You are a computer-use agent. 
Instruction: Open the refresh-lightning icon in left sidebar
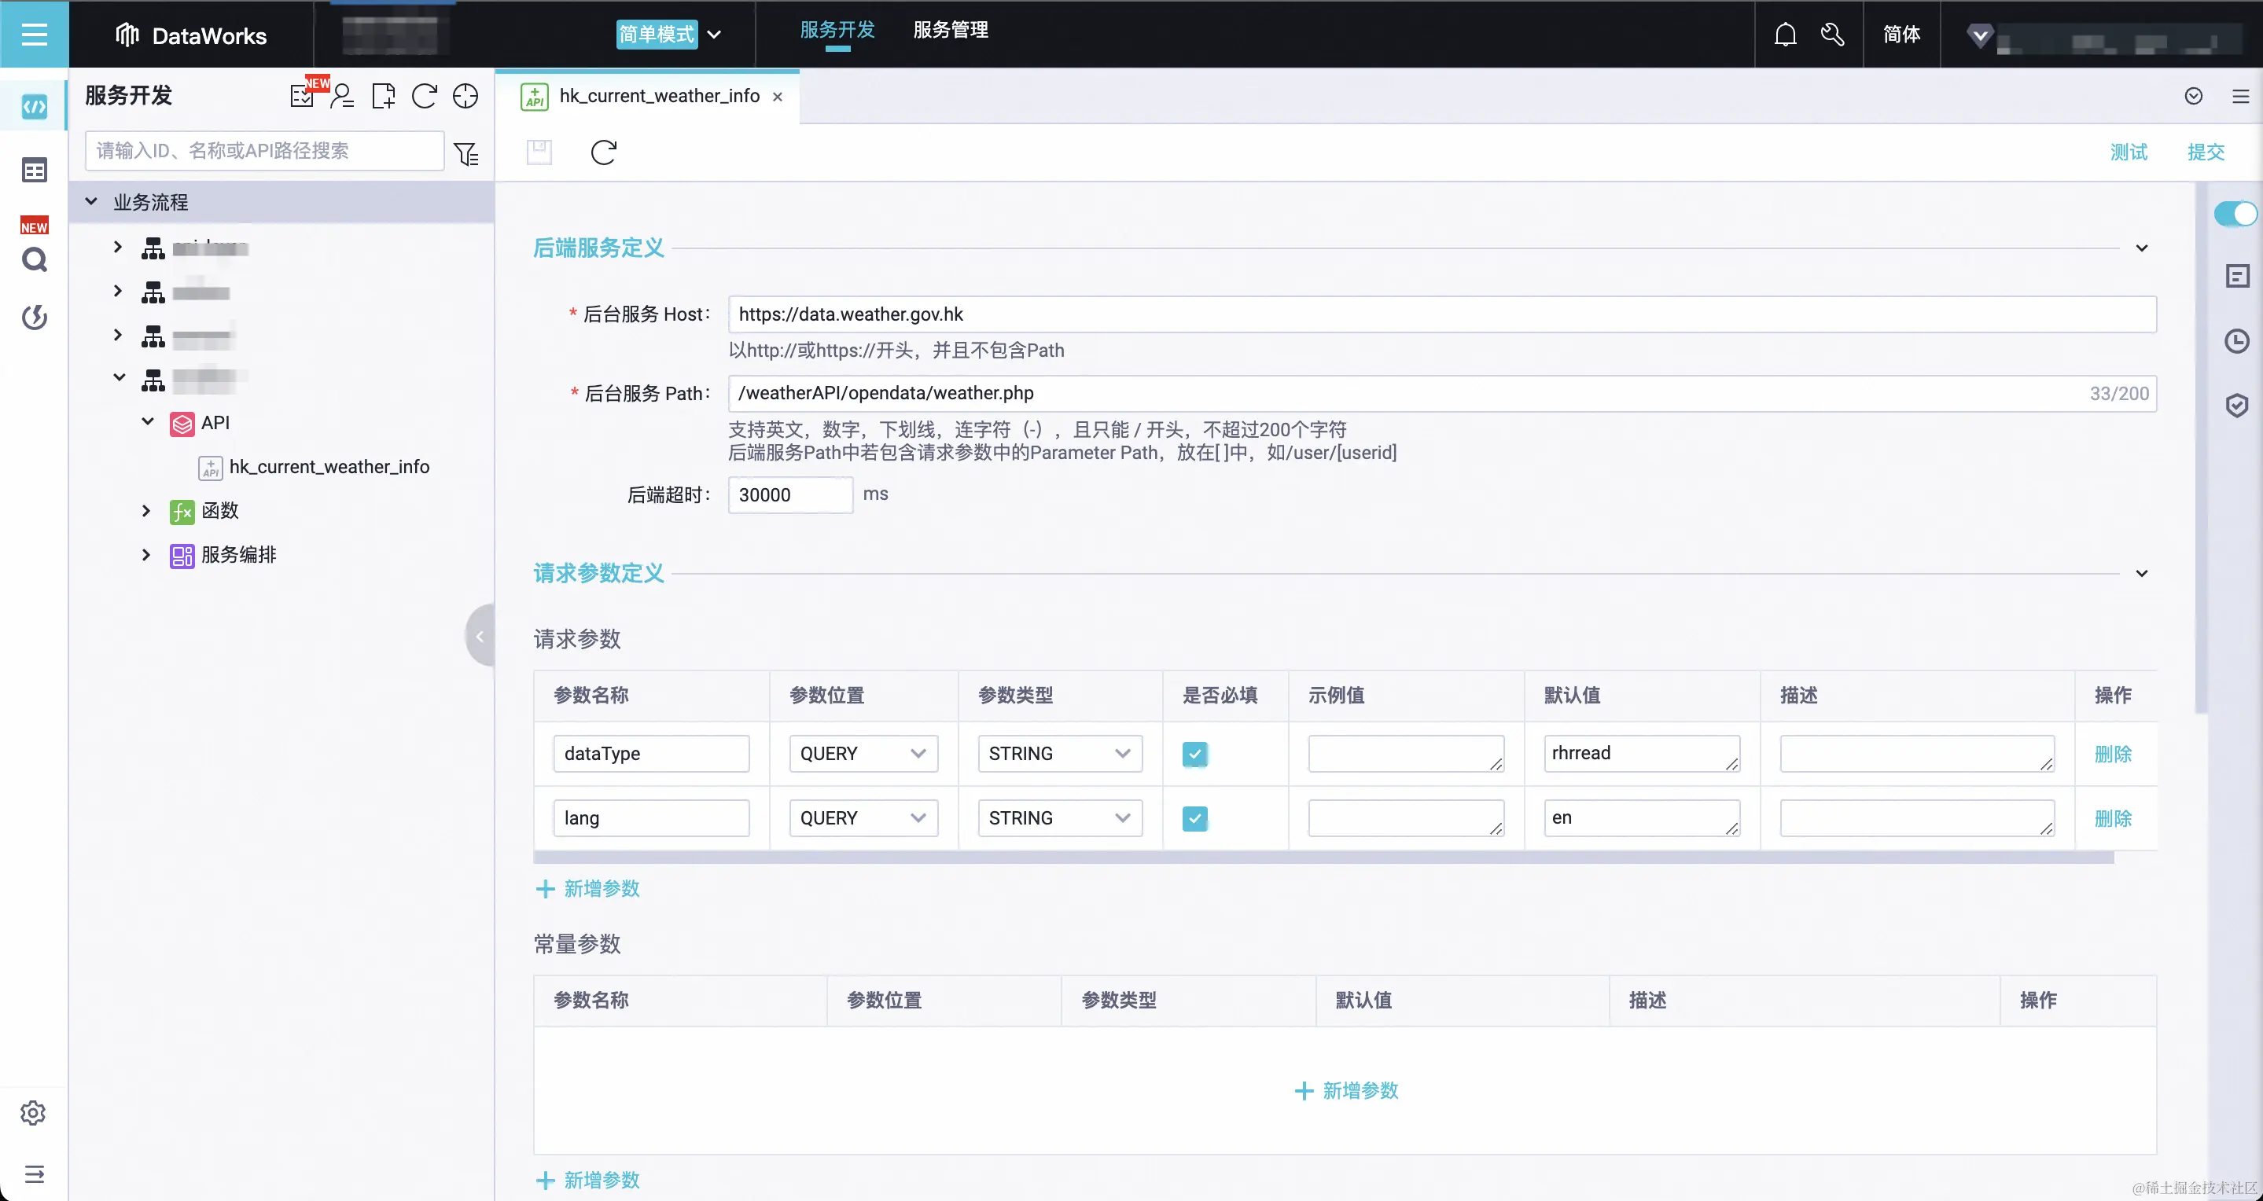[35, 317]
